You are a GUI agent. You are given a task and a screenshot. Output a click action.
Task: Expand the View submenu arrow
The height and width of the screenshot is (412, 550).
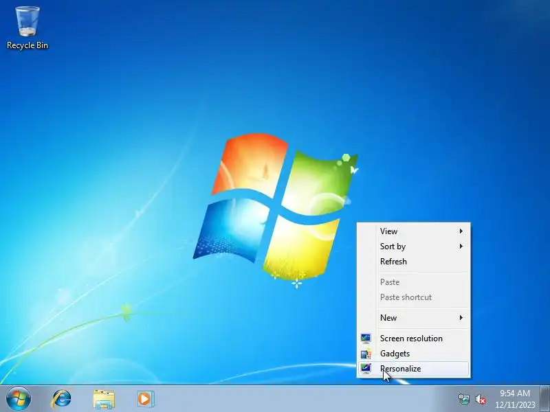point(461,231)
